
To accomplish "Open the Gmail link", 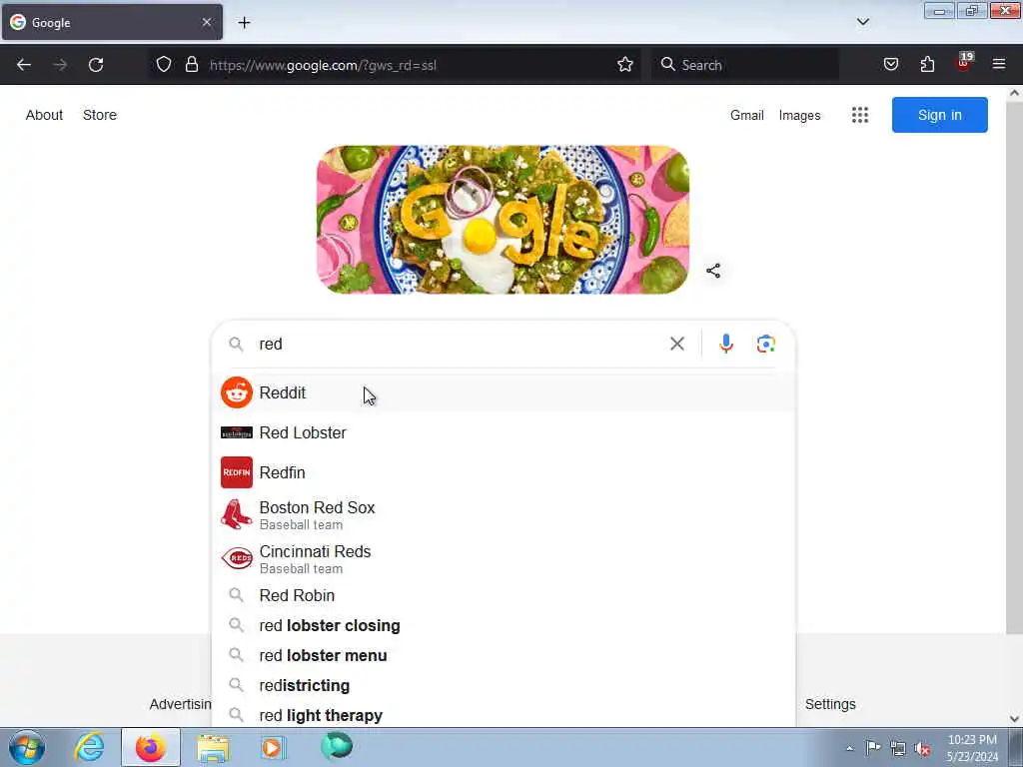I will tap(747, 116).
